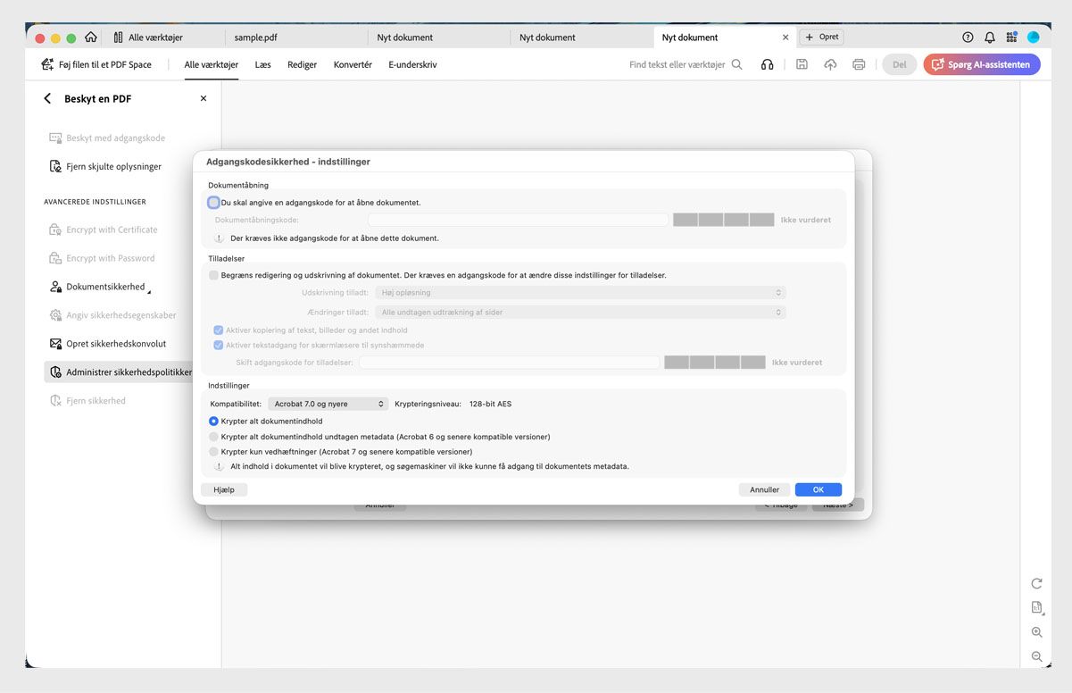Click the Del button
This screenshot has height=693, width=1072.
click(x=899, y=64)
